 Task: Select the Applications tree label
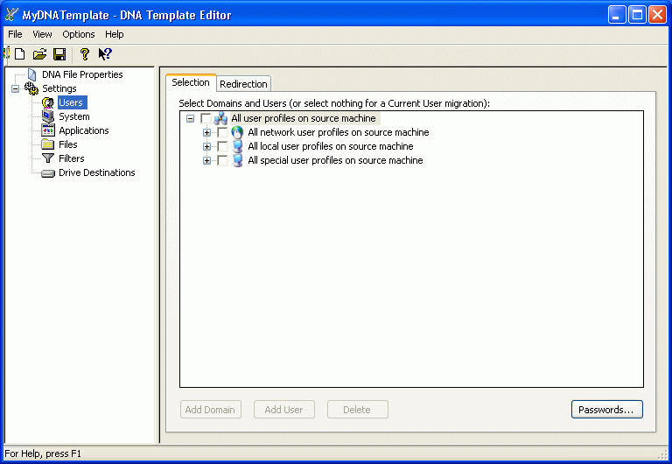(x=84, y=130)
